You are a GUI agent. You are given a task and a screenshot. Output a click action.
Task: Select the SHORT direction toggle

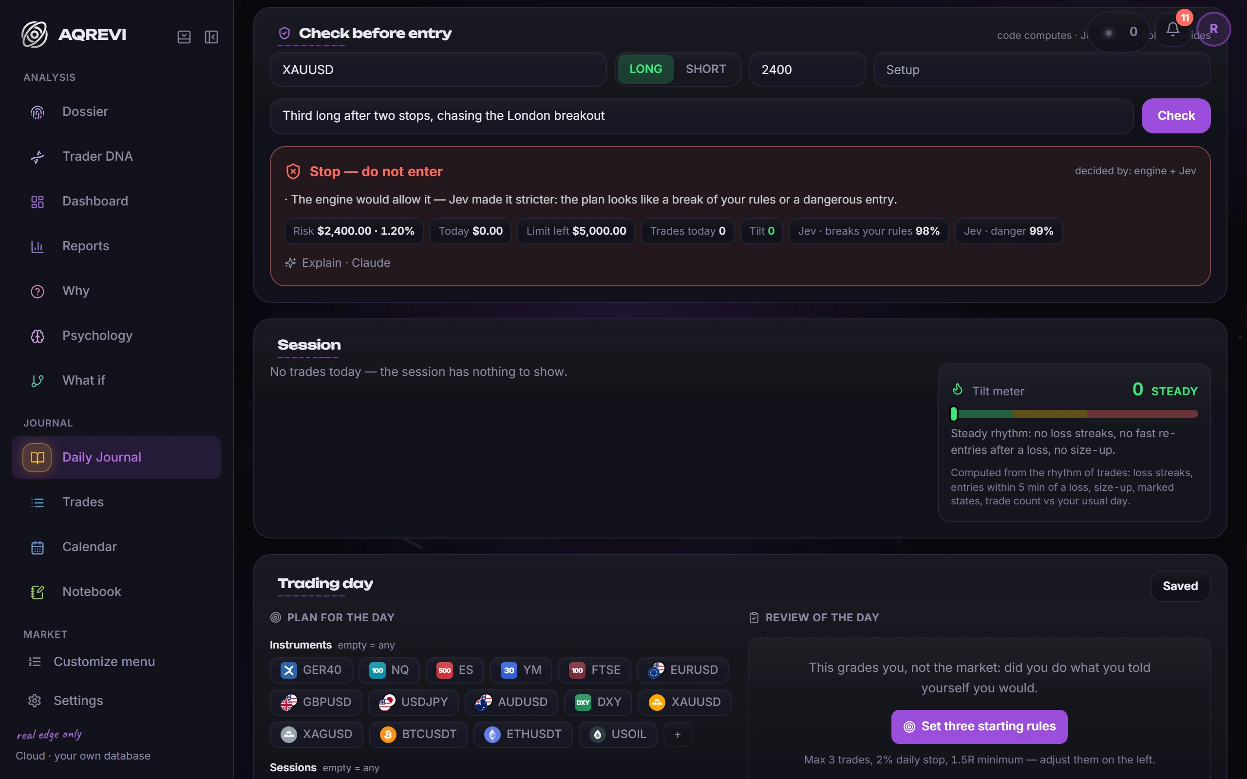point(706,69)
